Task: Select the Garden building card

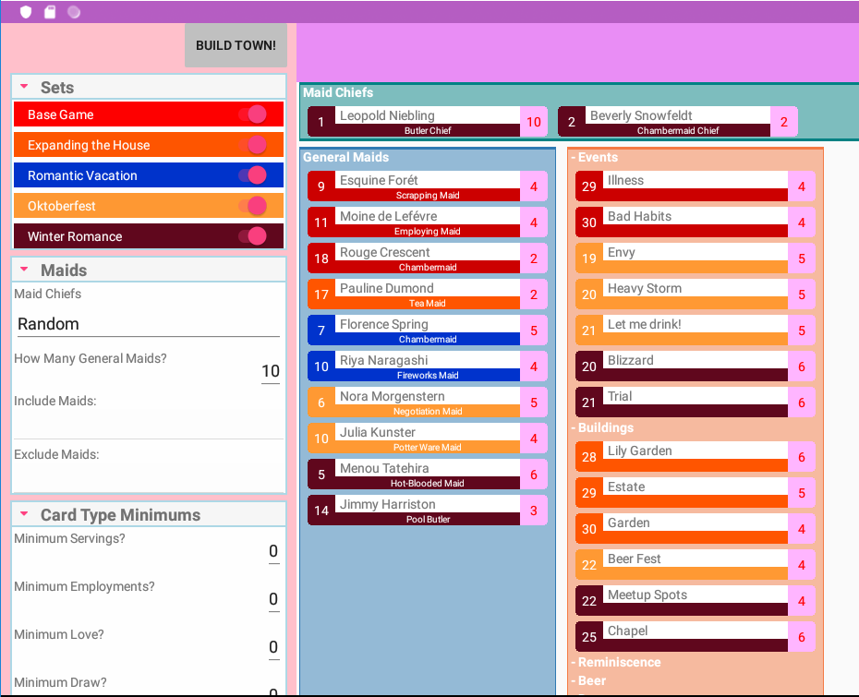Action: (x=696, y=529)
